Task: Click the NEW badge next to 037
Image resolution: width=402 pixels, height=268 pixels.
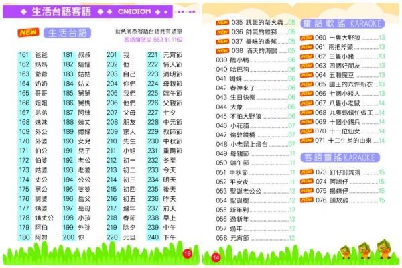Action: (222, 42)
